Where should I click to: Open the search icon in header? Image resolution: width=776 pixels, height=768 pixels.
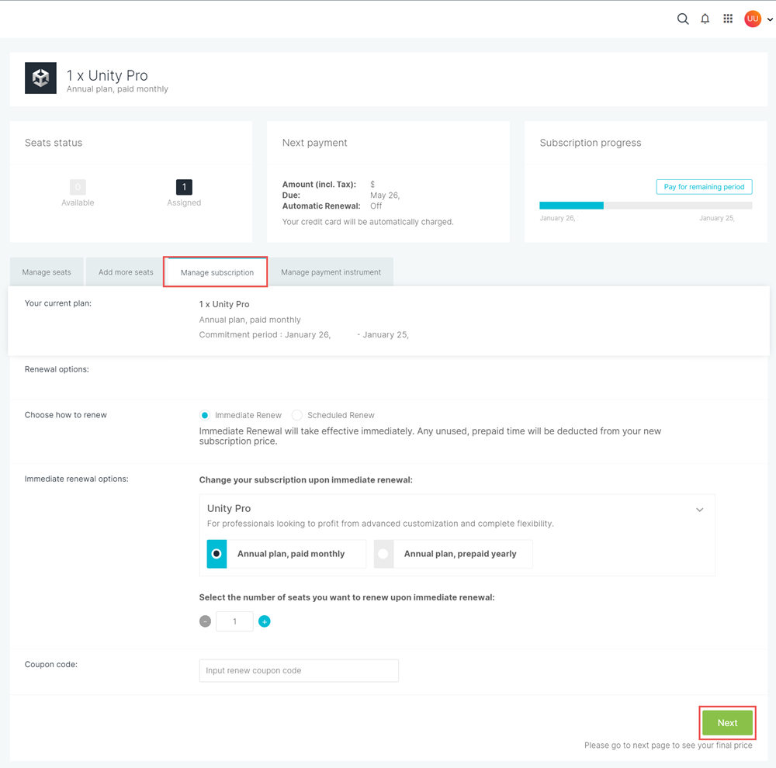point(682,19)
